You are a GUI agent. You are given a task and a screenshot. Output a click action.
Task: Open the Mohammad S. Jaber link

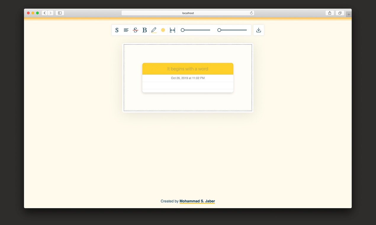click(x=197, y=201)
